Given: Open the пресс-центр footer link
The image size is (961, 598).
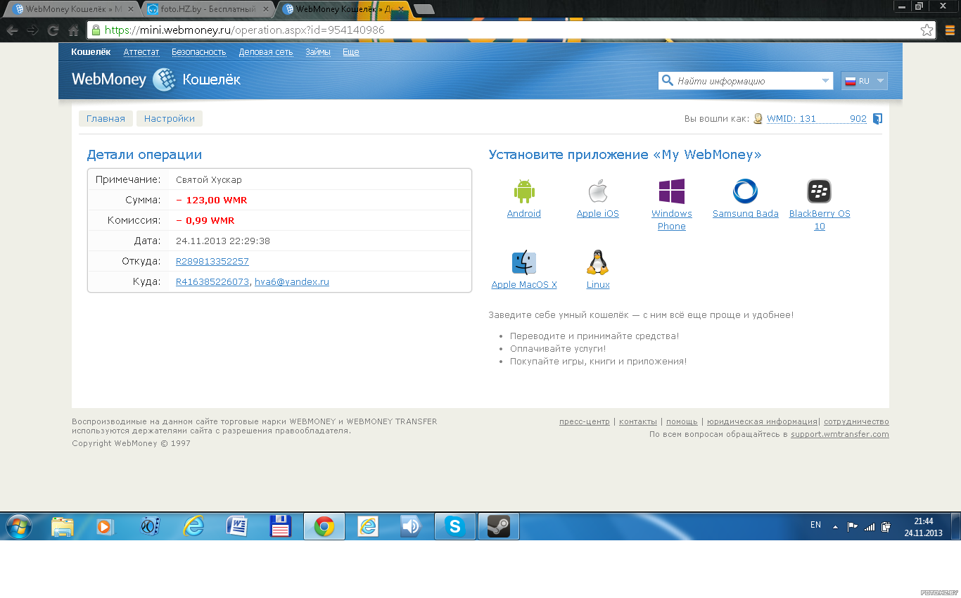Looking at the screenshot, I should tap(585, 422).
